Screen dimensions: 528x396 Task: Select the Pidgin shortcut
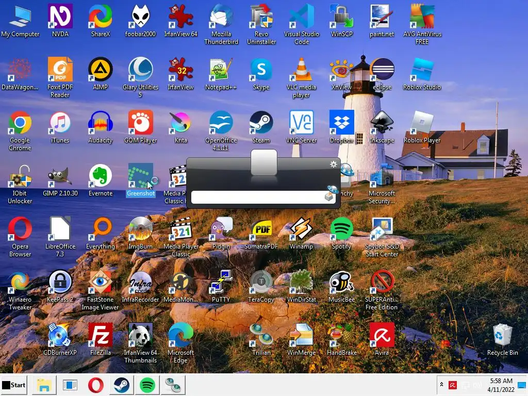tap(221, 233)
